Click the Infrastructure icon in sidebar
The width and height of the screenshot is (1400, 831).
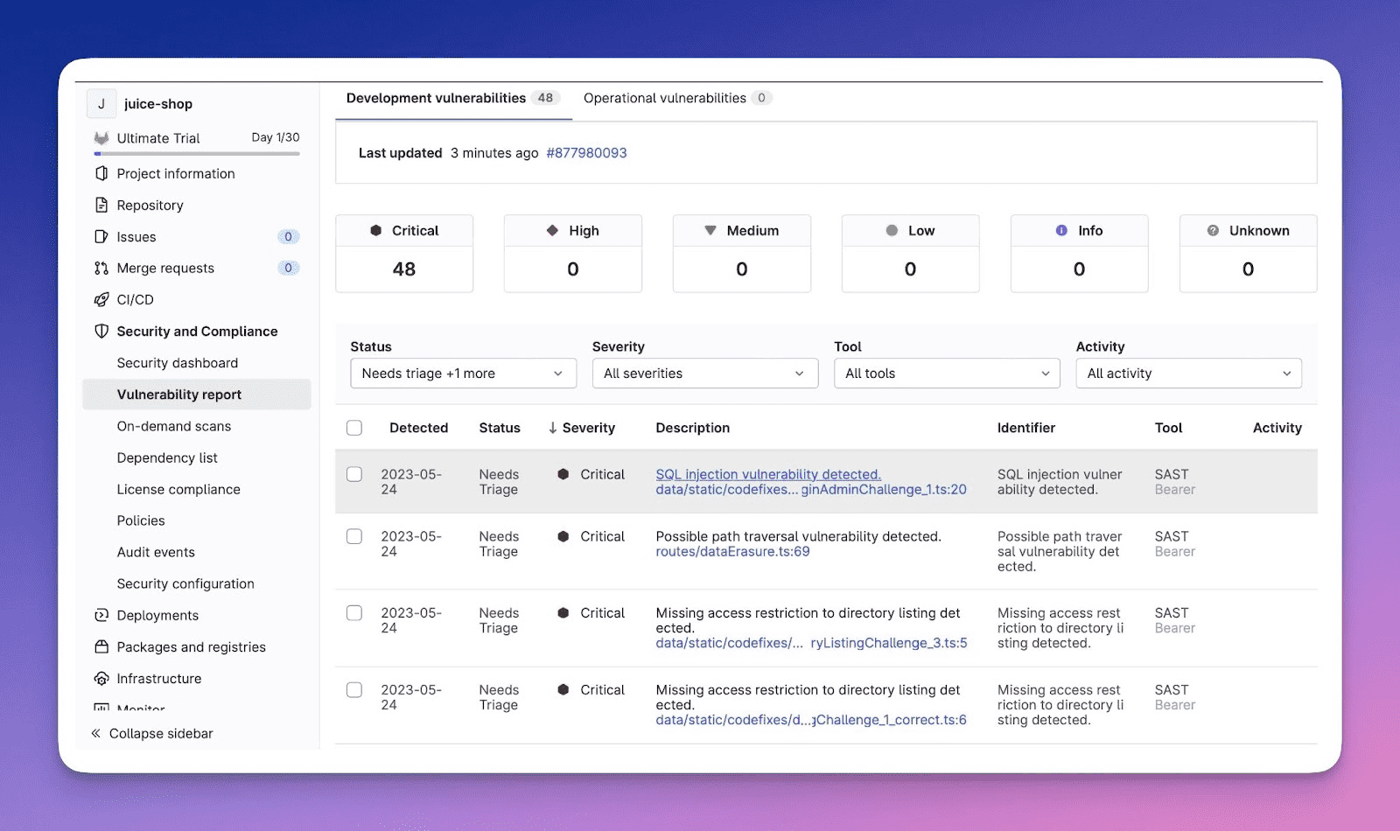(101, 678)
